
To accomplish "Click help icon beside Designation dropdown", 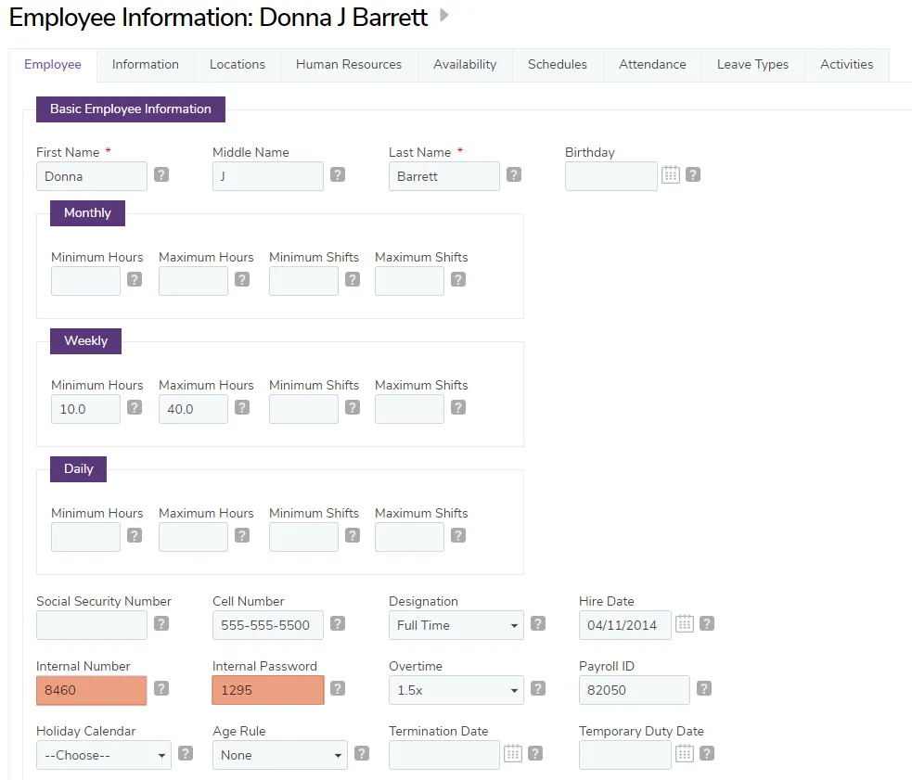I will pos(538,623).
